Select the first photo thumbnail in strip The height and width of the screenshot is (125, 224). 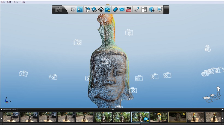[x=11, y=117]
